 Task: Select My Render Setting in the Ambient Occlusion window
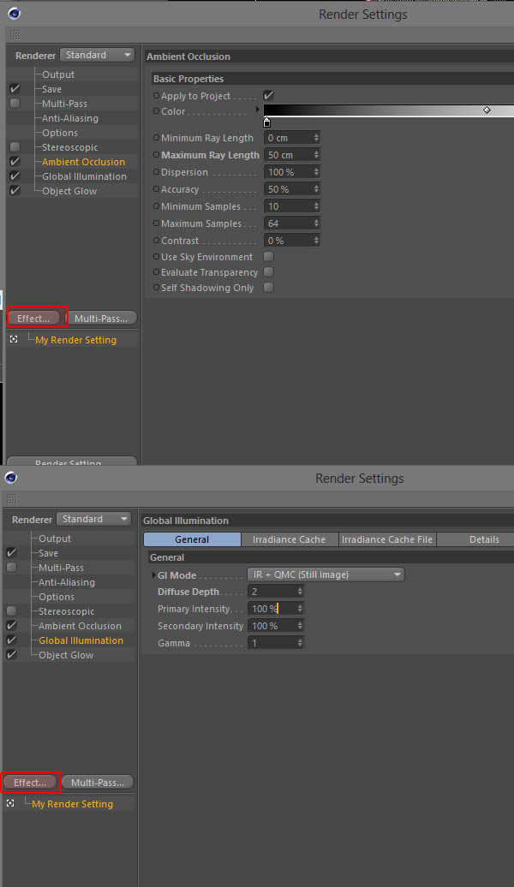click(x=76, y=340)
